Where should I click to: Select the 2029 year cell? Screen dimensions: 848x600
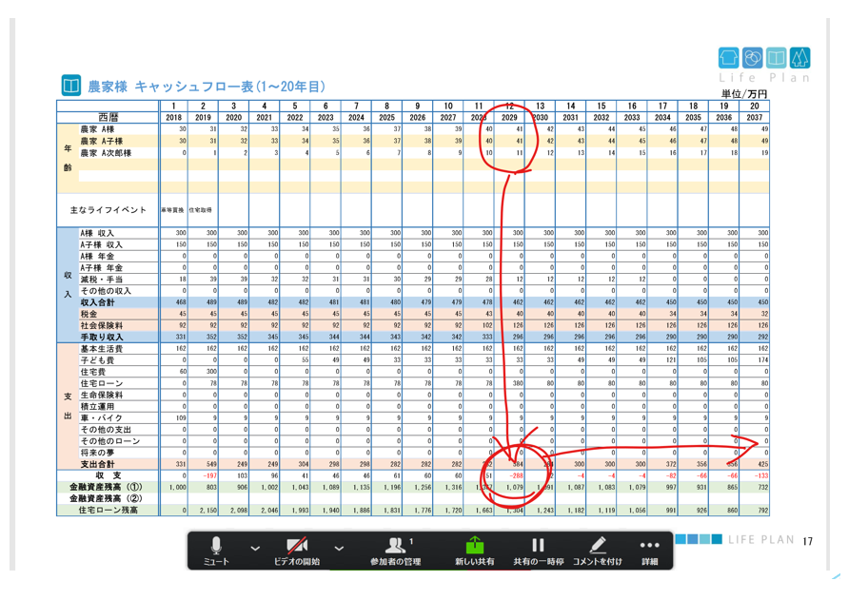click(x=509, y=117)
